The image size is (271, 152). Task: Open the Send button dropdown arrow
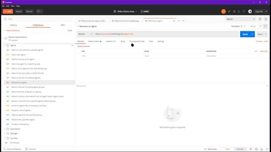click(x=252, y=34)
